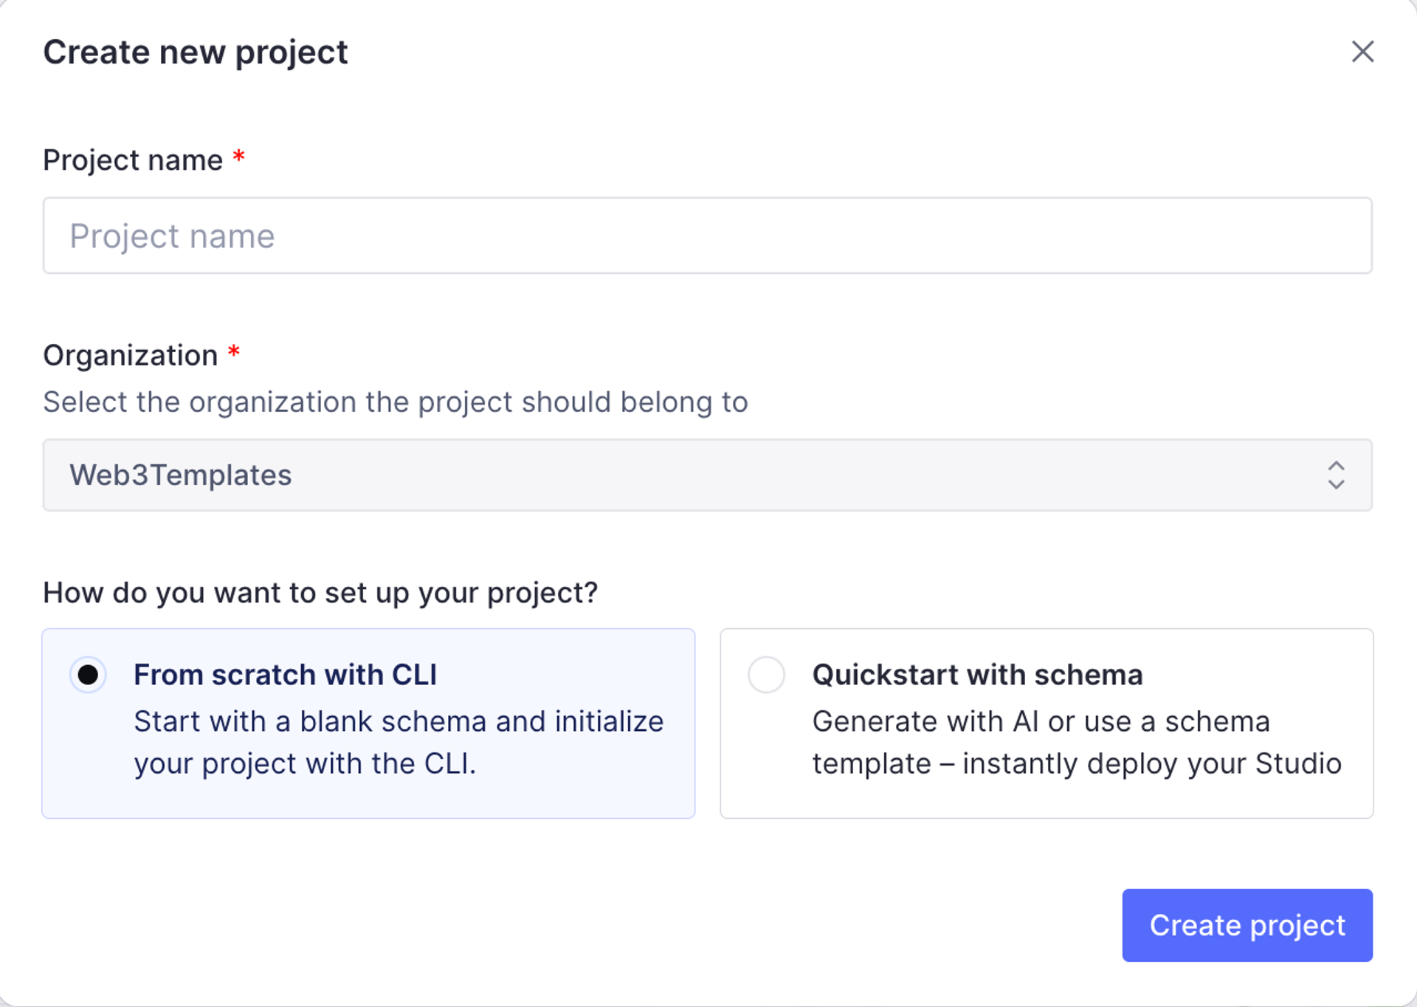Submit the form with Create project

[1246, 925]
